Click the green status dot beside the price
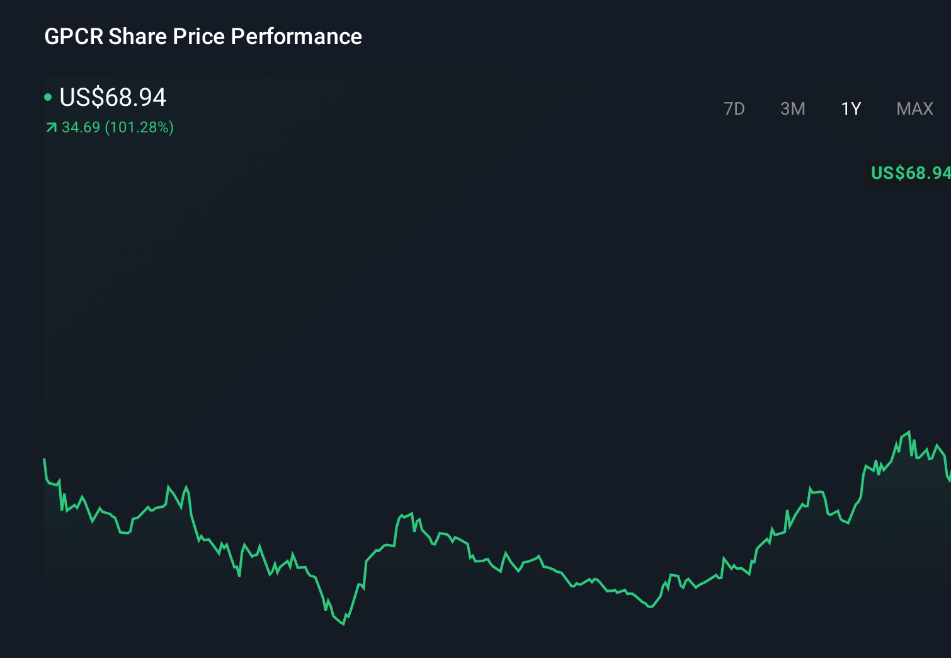951x658 pixels. pos(48,96)
